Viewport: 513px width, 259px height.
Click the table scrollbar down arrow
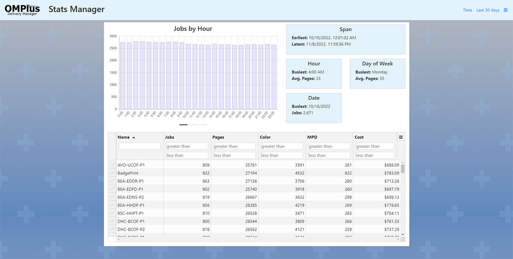click(x=403, y=235)
